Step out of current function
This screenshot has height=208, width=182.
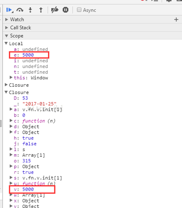(x=41, y=10)
